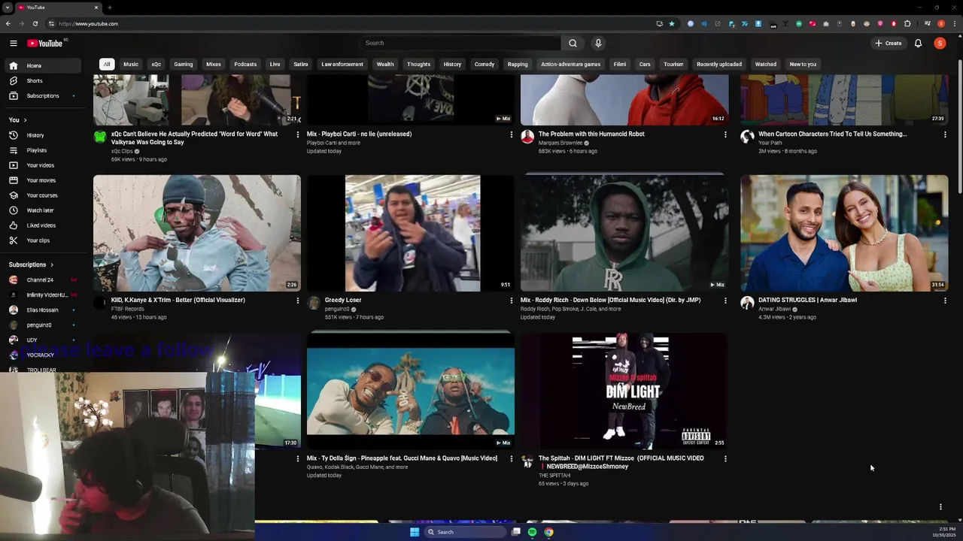Bookmark the page with the star icon
The width and height of the screenshot is (963, 541).
click(x=672, y=23)
